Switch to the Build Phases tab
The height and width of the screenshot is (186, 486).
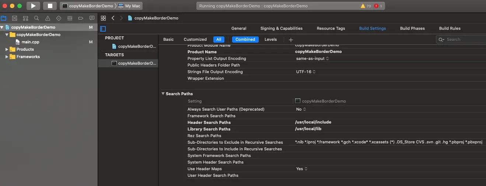click(x=412, y=28)
